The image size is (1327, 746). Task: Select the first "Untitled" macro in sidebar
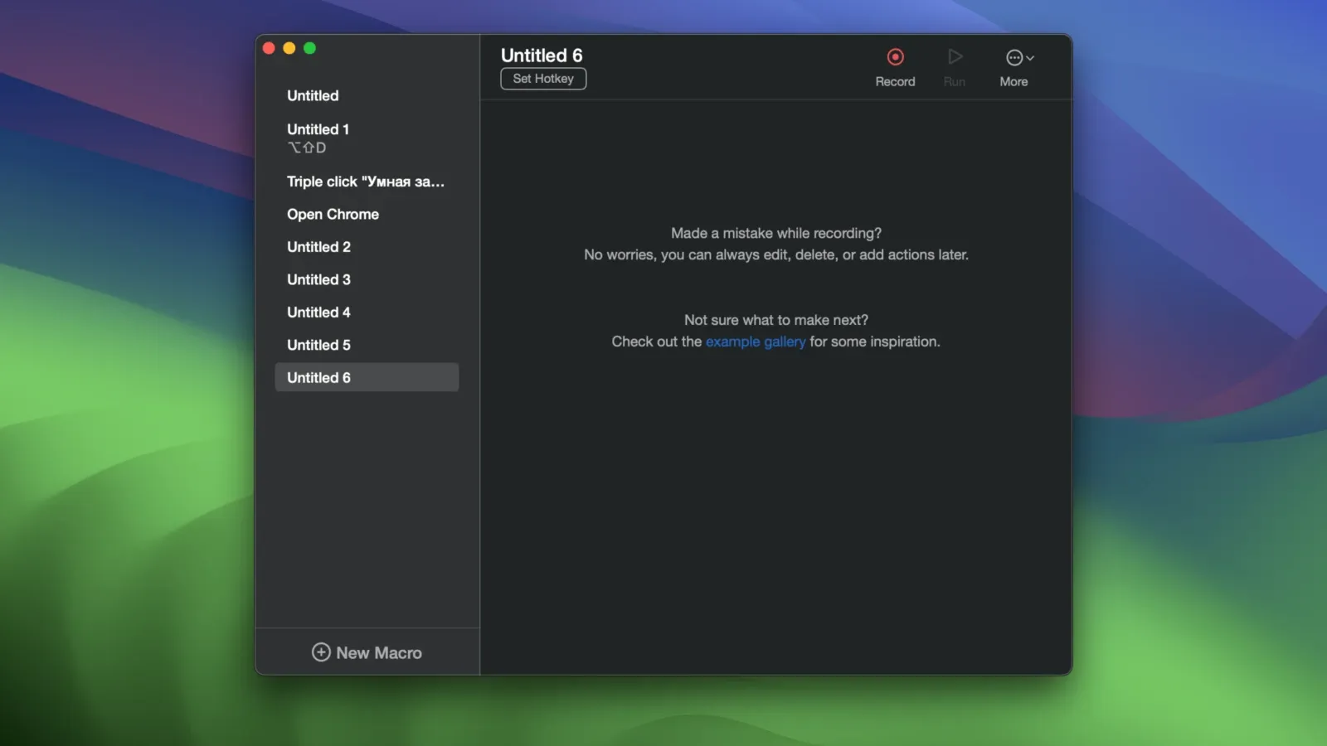[x=313, y=95]
